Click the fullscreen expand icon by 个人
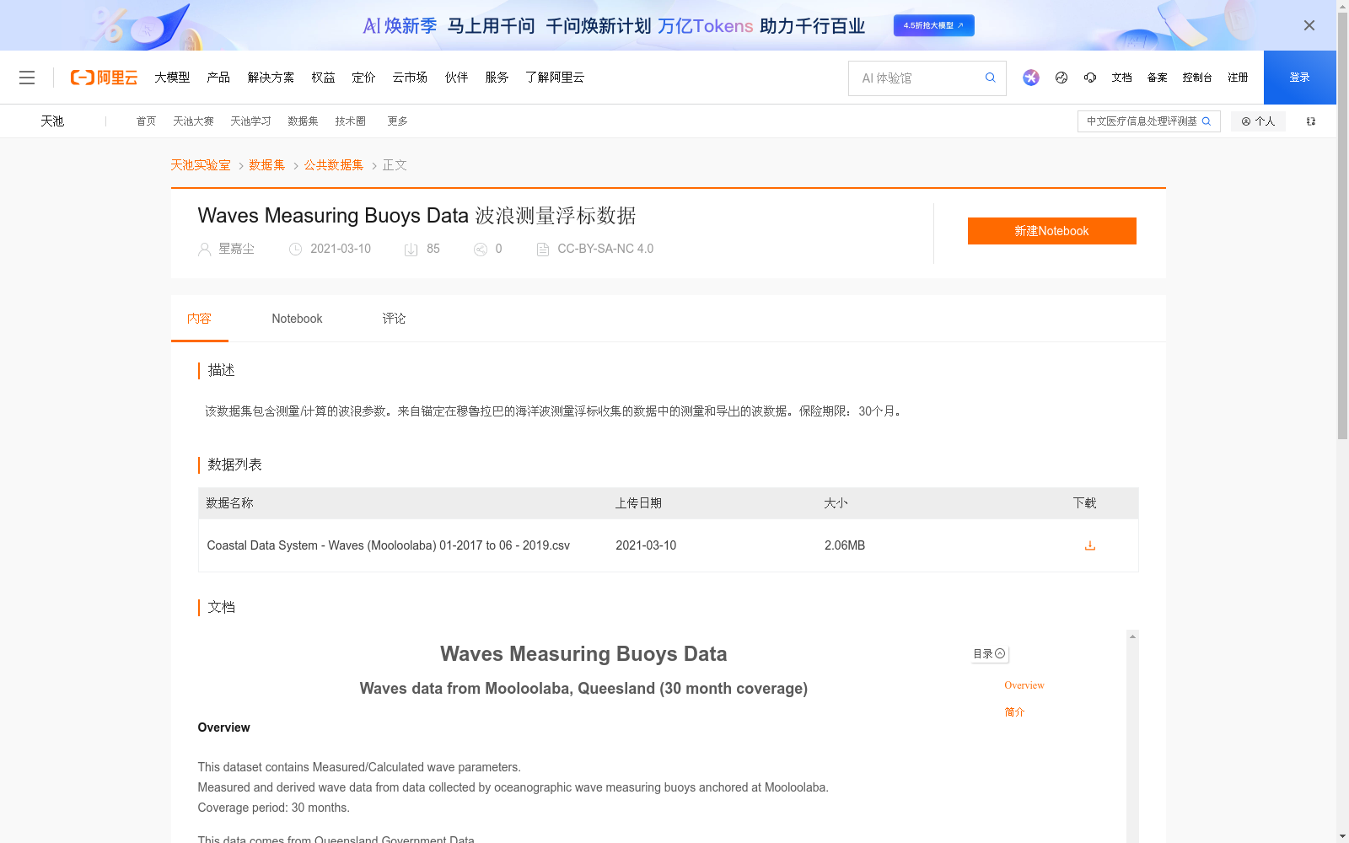Image resolution: width=1349 pixels, height=843 pixels. click(x=1311, y=121)
